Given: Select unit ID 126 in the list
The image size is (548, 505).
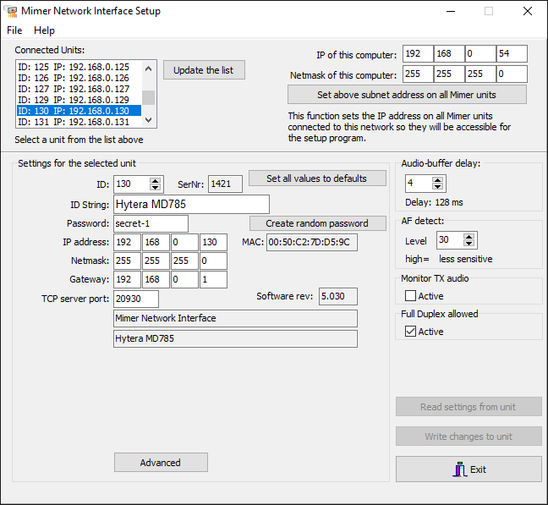Looking at the screenshot, I should click(x=79, y=78).
